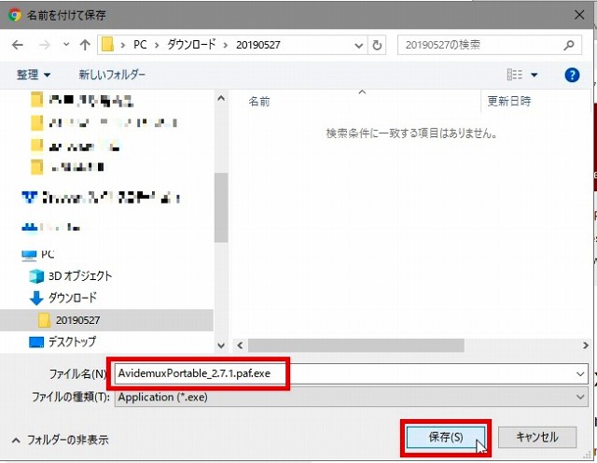Click the Back navigation arrow
This screenshot has width=597, height=463.
pos(18,45)
